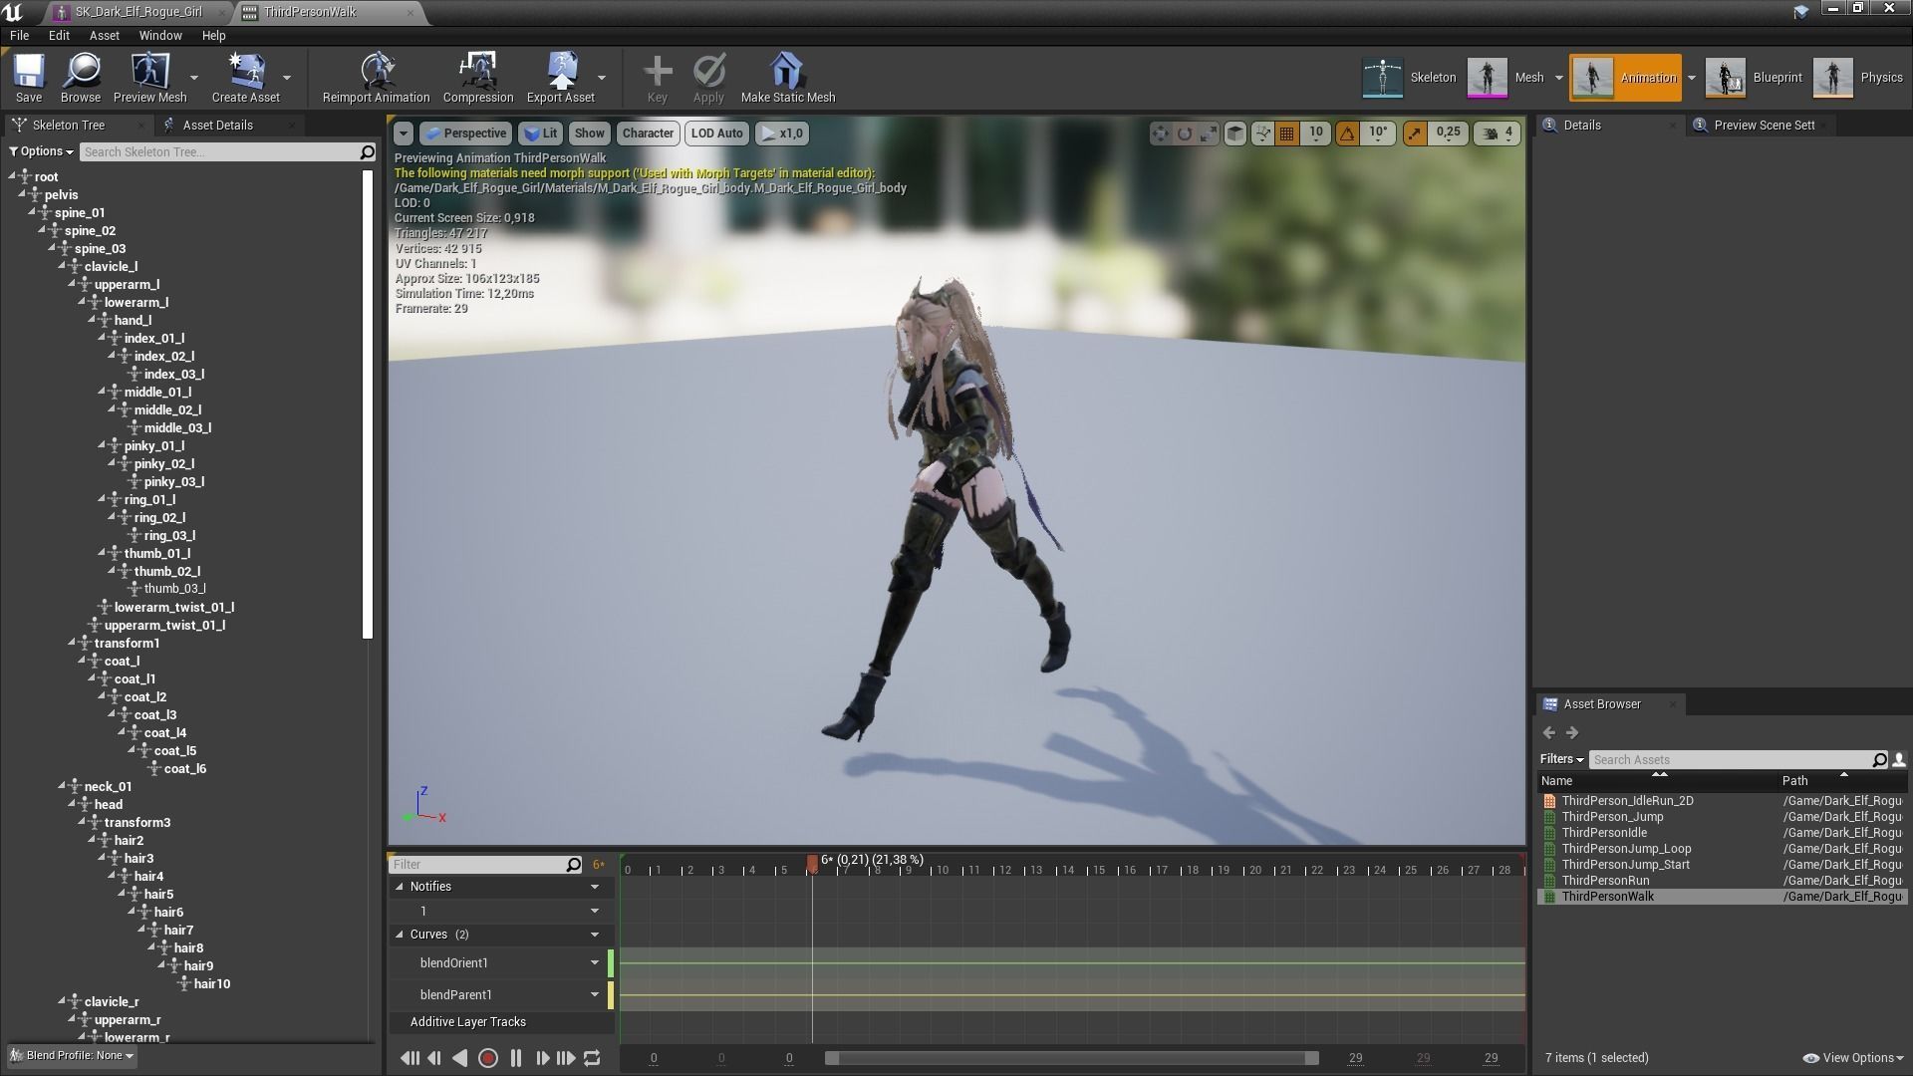This screenshot has height=1076, width=1913.
Task: Open the Lit view mode dropdown
Action: click(x=540, y=134)
